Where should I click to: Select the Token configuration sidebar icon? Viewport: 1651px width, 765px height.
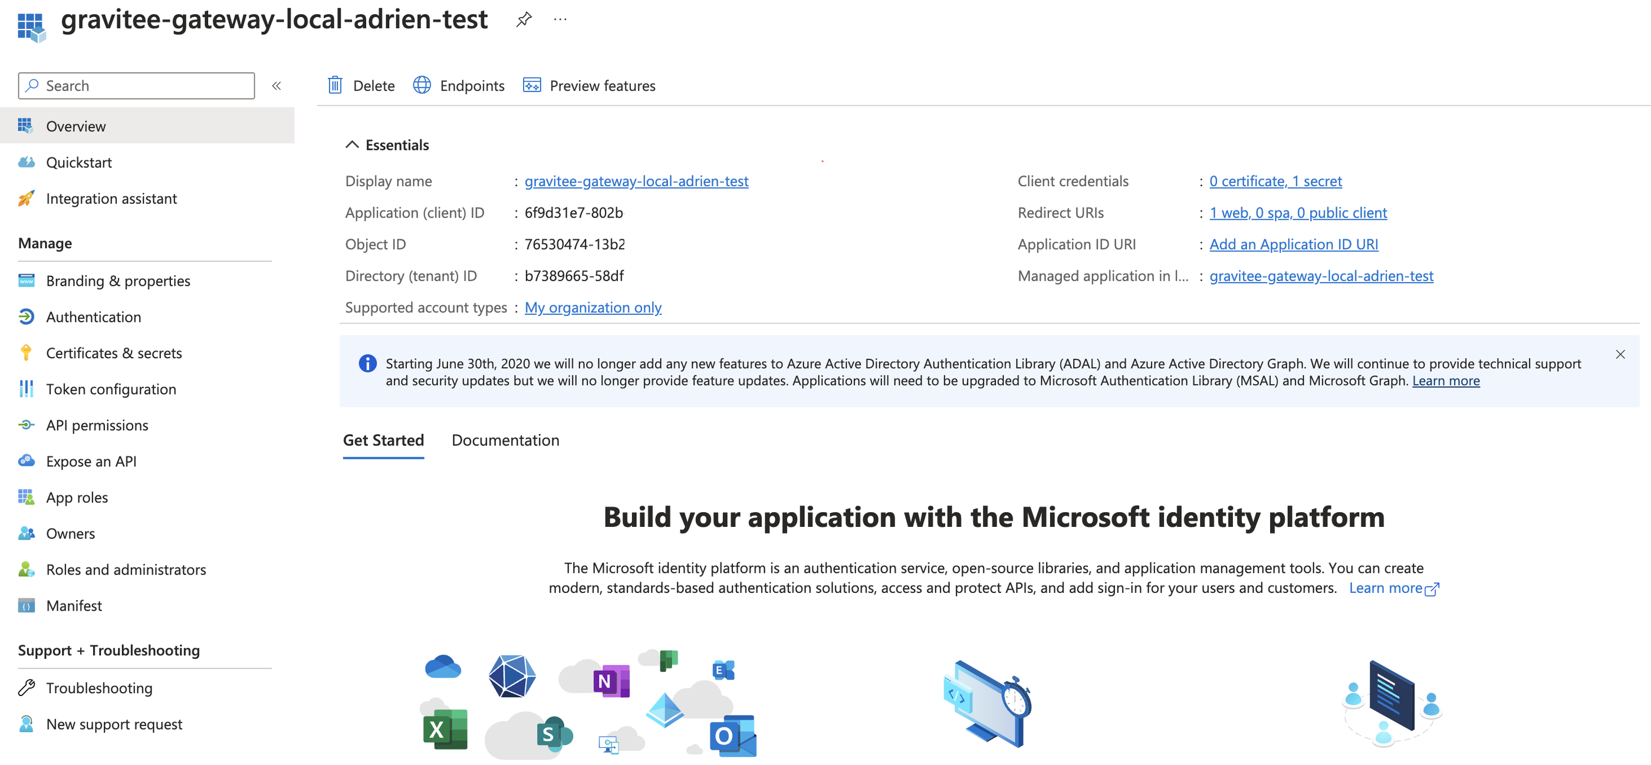(27, 389)
